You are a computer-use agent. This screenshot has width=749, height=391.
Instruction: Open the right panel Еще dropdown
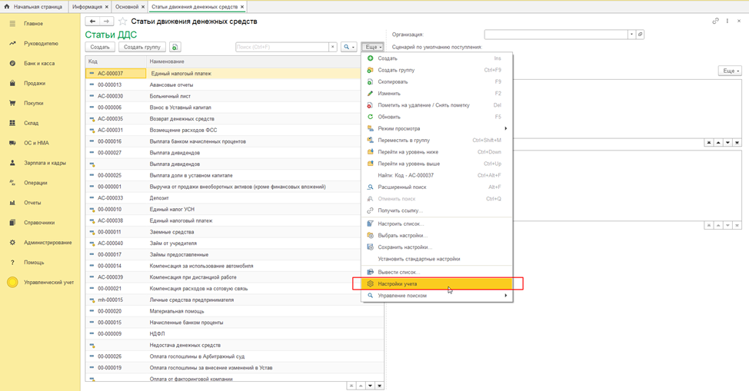tap(730, 71)
